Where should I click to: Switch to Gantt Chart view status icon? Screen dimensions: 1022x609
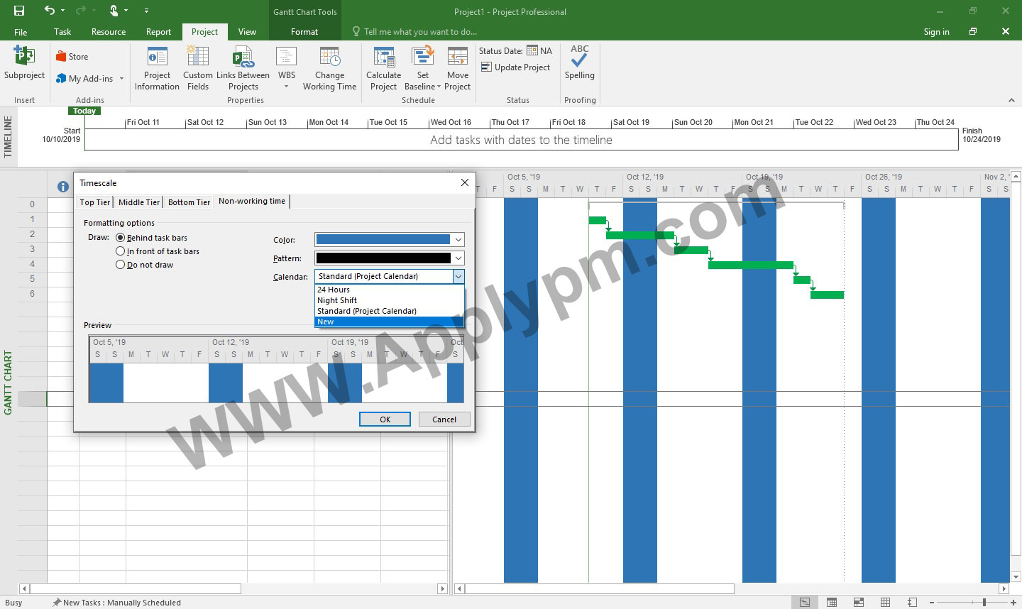point(804,603)
